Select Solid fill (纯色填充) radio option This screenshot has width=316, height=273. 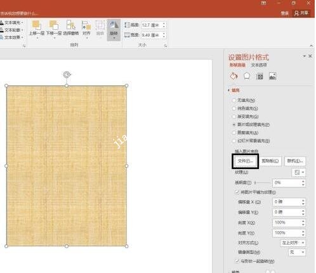pyautogui.click(x=234, y=108)
